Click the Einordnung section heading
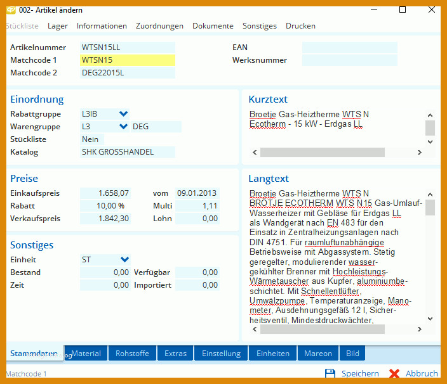Screen dimensions: 447x384 [37, 99]
